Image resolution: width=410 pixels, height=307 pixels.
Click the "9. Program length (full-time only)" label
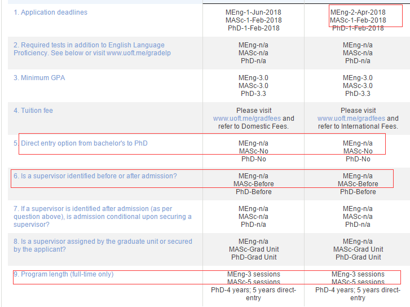coord(64,274)
